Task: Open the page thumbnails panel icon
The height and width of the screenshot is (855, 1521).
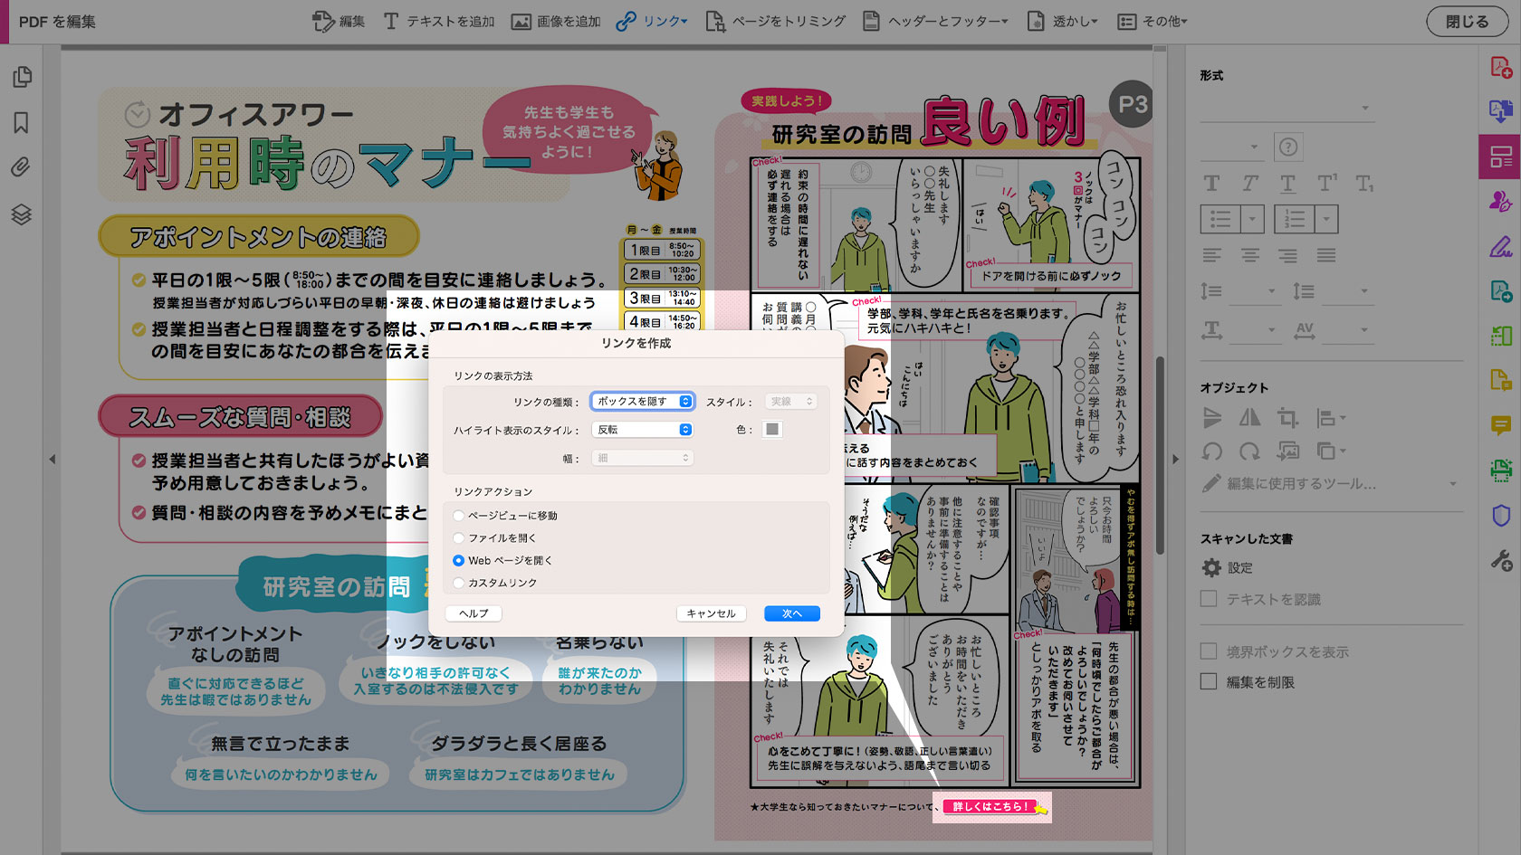Action: [x=22, y=77]
